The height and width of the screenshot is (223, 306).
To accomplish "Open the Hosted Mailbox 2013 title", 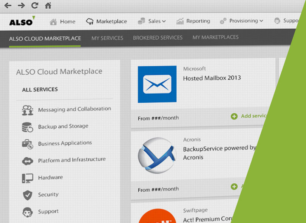I will pos(212,78).
